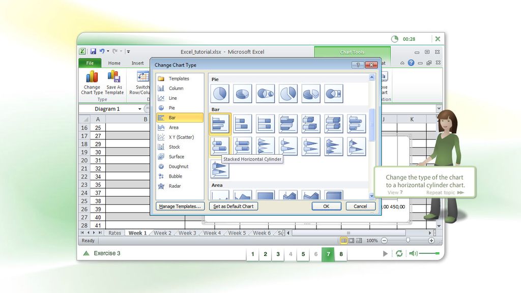Viewport: 521px width, 293px height.
Task: Select Surface chart category
Action: [180, 157]
